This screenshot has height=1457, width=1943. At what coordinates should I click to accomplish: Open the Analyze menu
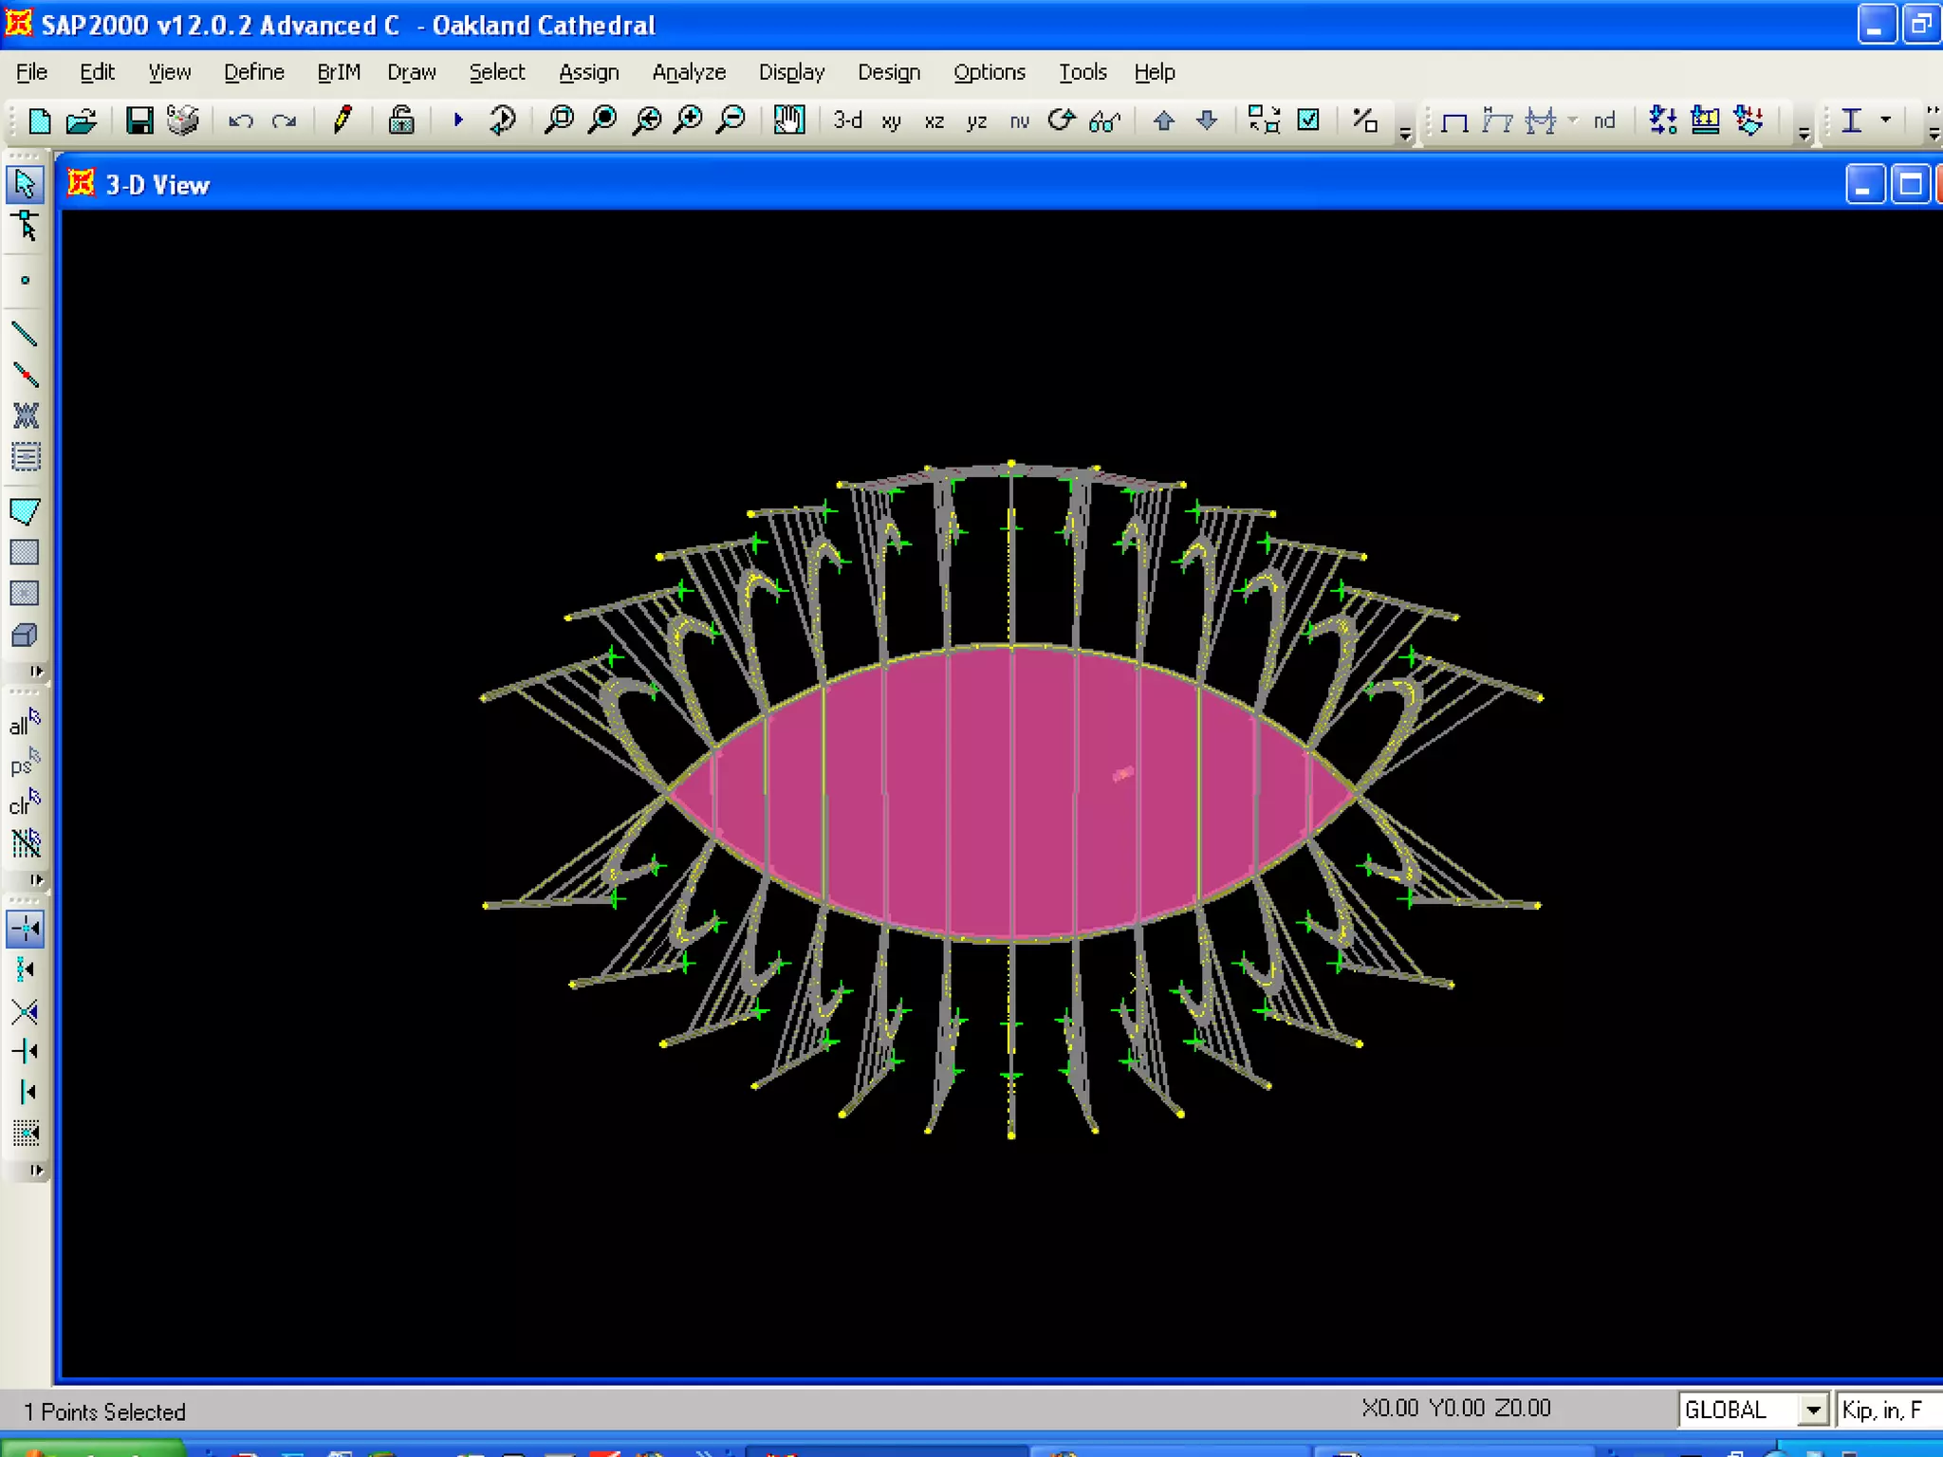click(x=688, y=72)
